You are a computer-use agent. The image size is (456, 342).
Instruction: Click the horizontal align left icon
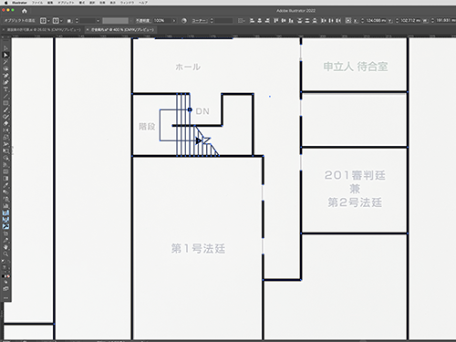click(x=252, y=21)
